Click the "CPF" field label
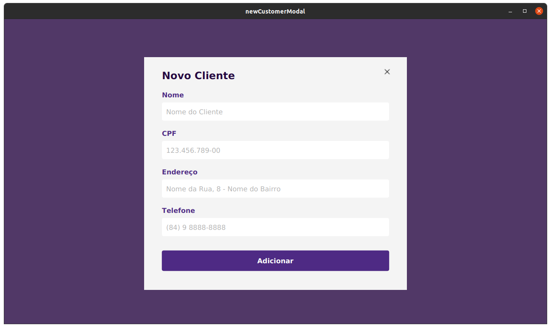 click(169, 134)
